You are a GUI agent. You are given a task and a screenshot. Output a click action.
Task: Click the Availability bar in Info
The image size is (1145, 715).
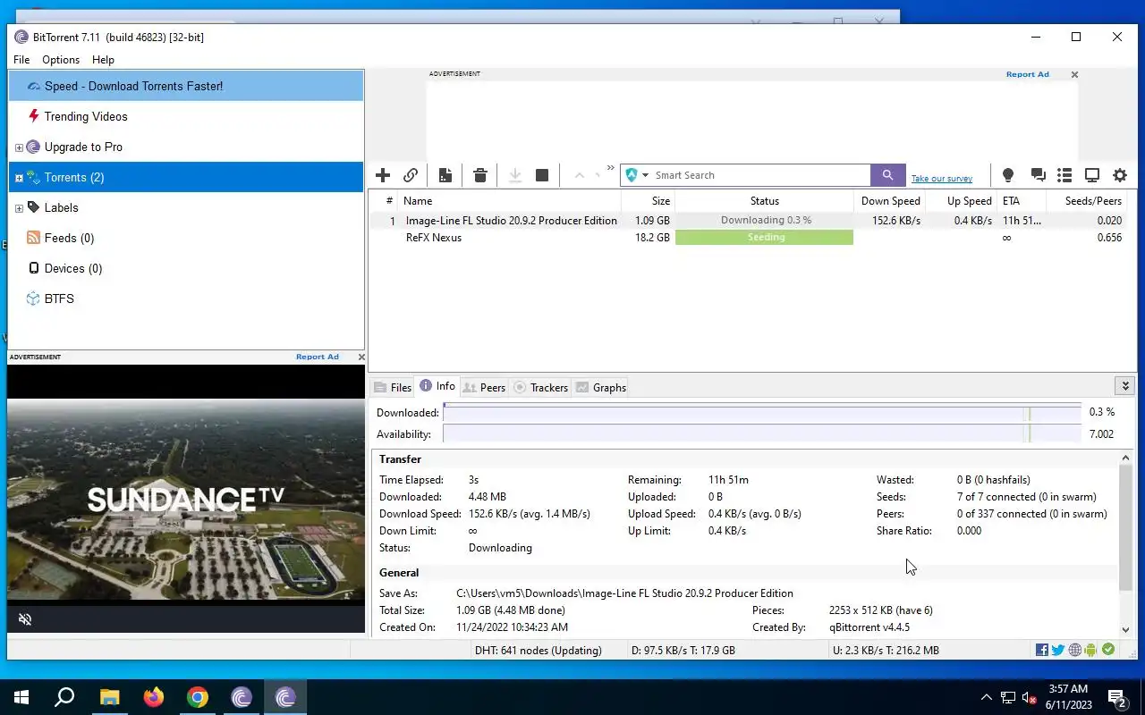pos(762,434)
